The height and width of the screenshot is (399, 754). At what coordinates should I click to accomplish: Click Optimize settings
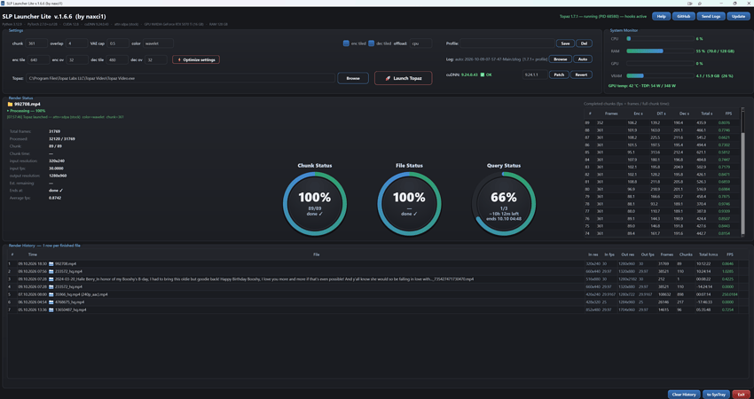(196, 59)
